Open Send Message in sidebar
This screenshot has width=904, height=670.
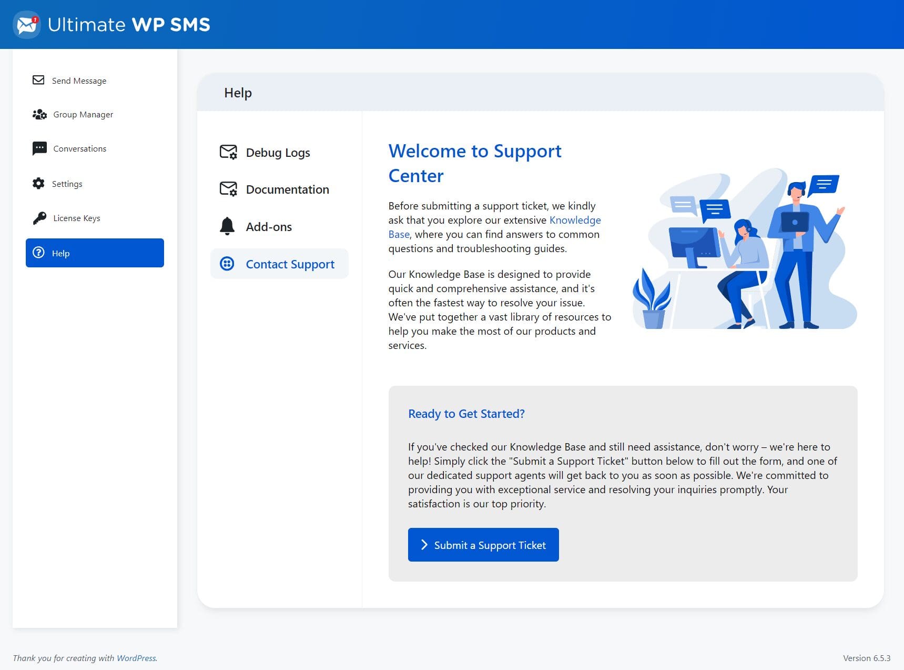tap(95, 81)
